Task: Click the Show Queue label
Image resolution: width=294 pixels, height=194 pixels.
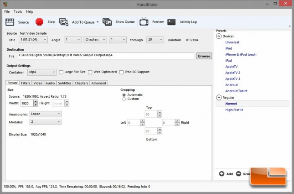Action: pos(125,22)
